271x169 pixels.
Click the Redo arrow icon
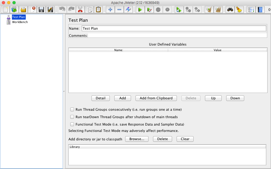tap(71, 10)
